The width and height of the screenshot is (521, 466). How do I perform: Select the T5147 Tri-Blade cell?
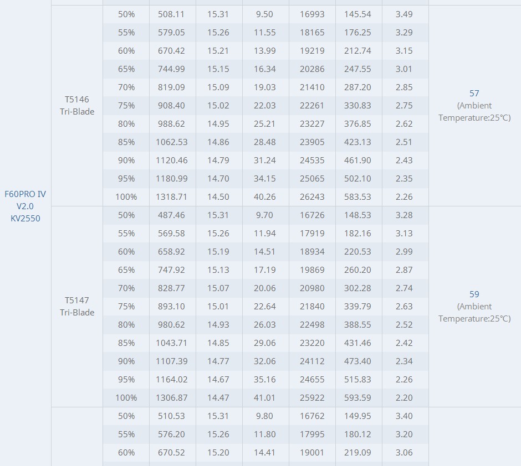77,307
